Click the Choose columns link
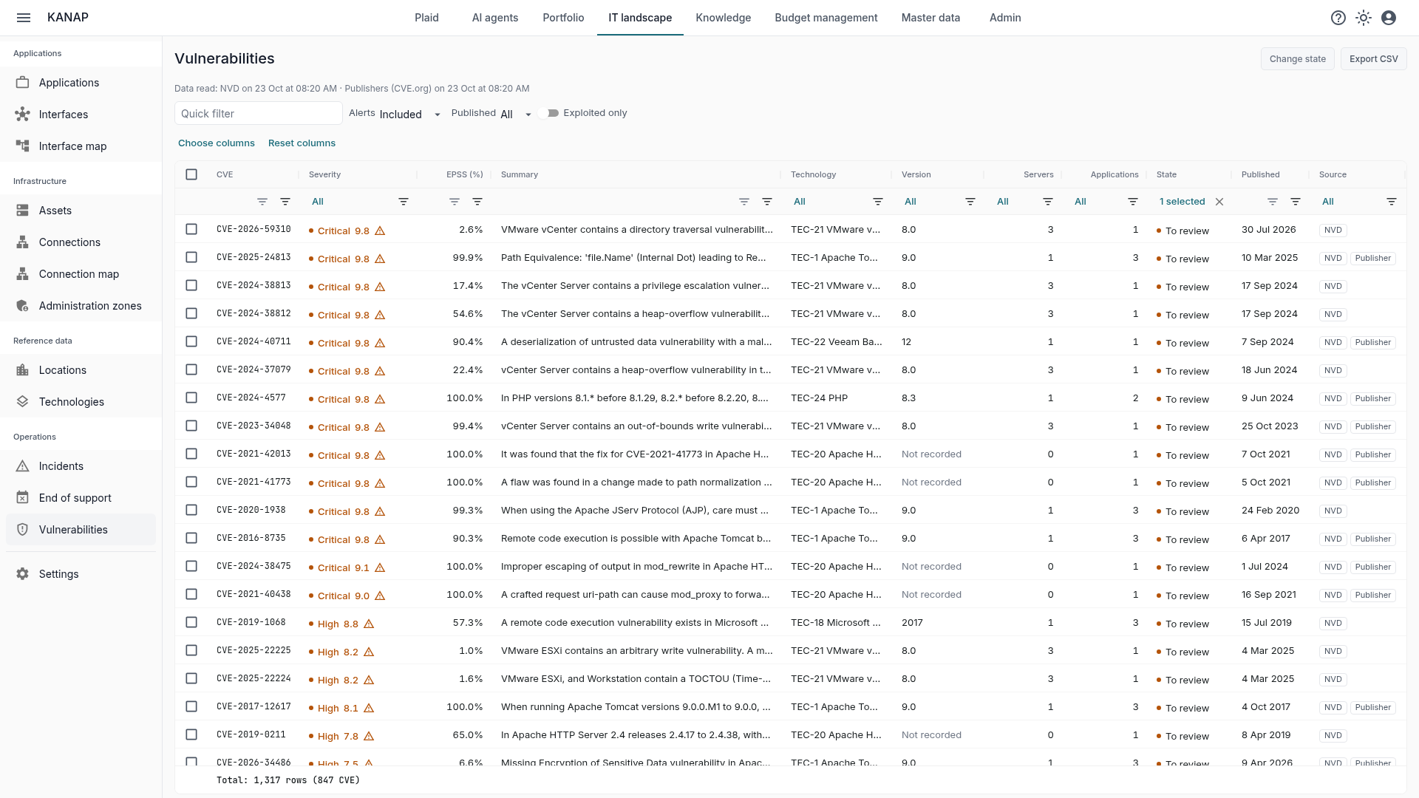Image resolution: width=1419 pixels, height=798 pixels. coord(217,143)
